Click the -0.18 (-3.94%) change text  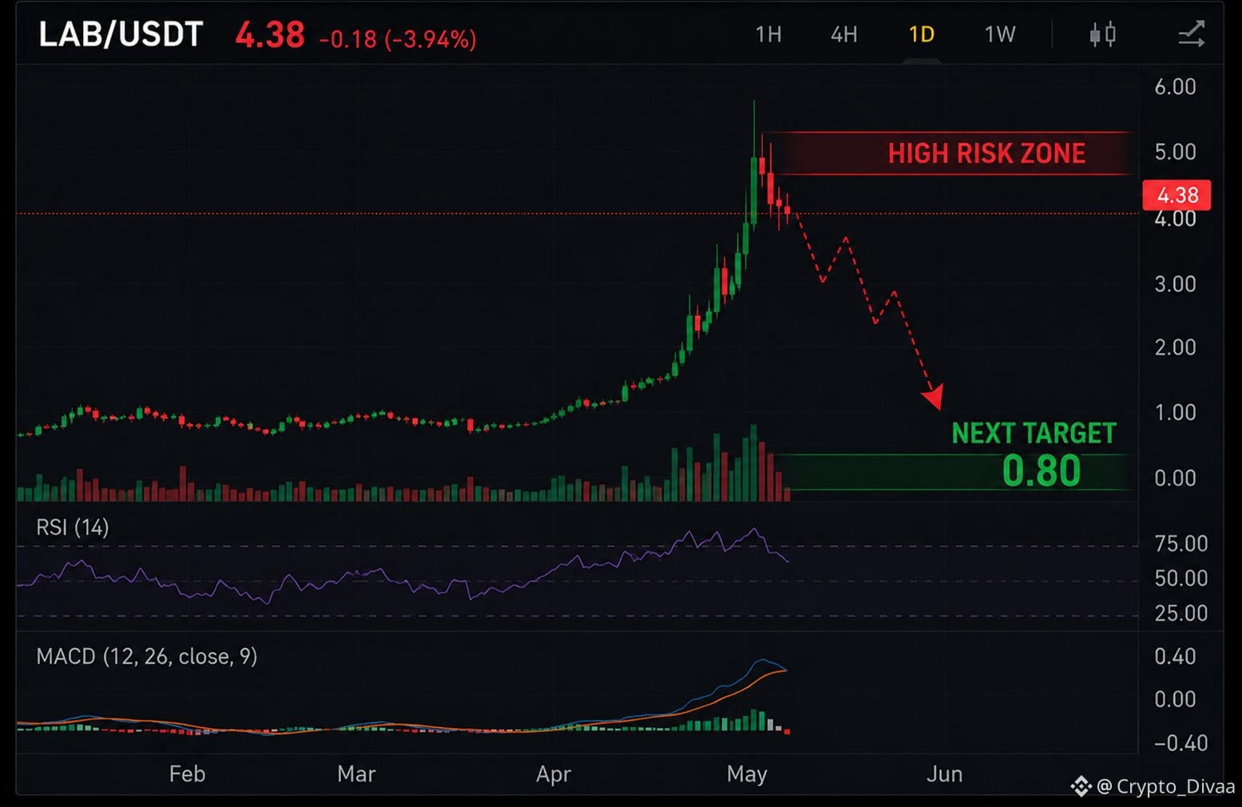coord(398,38)
